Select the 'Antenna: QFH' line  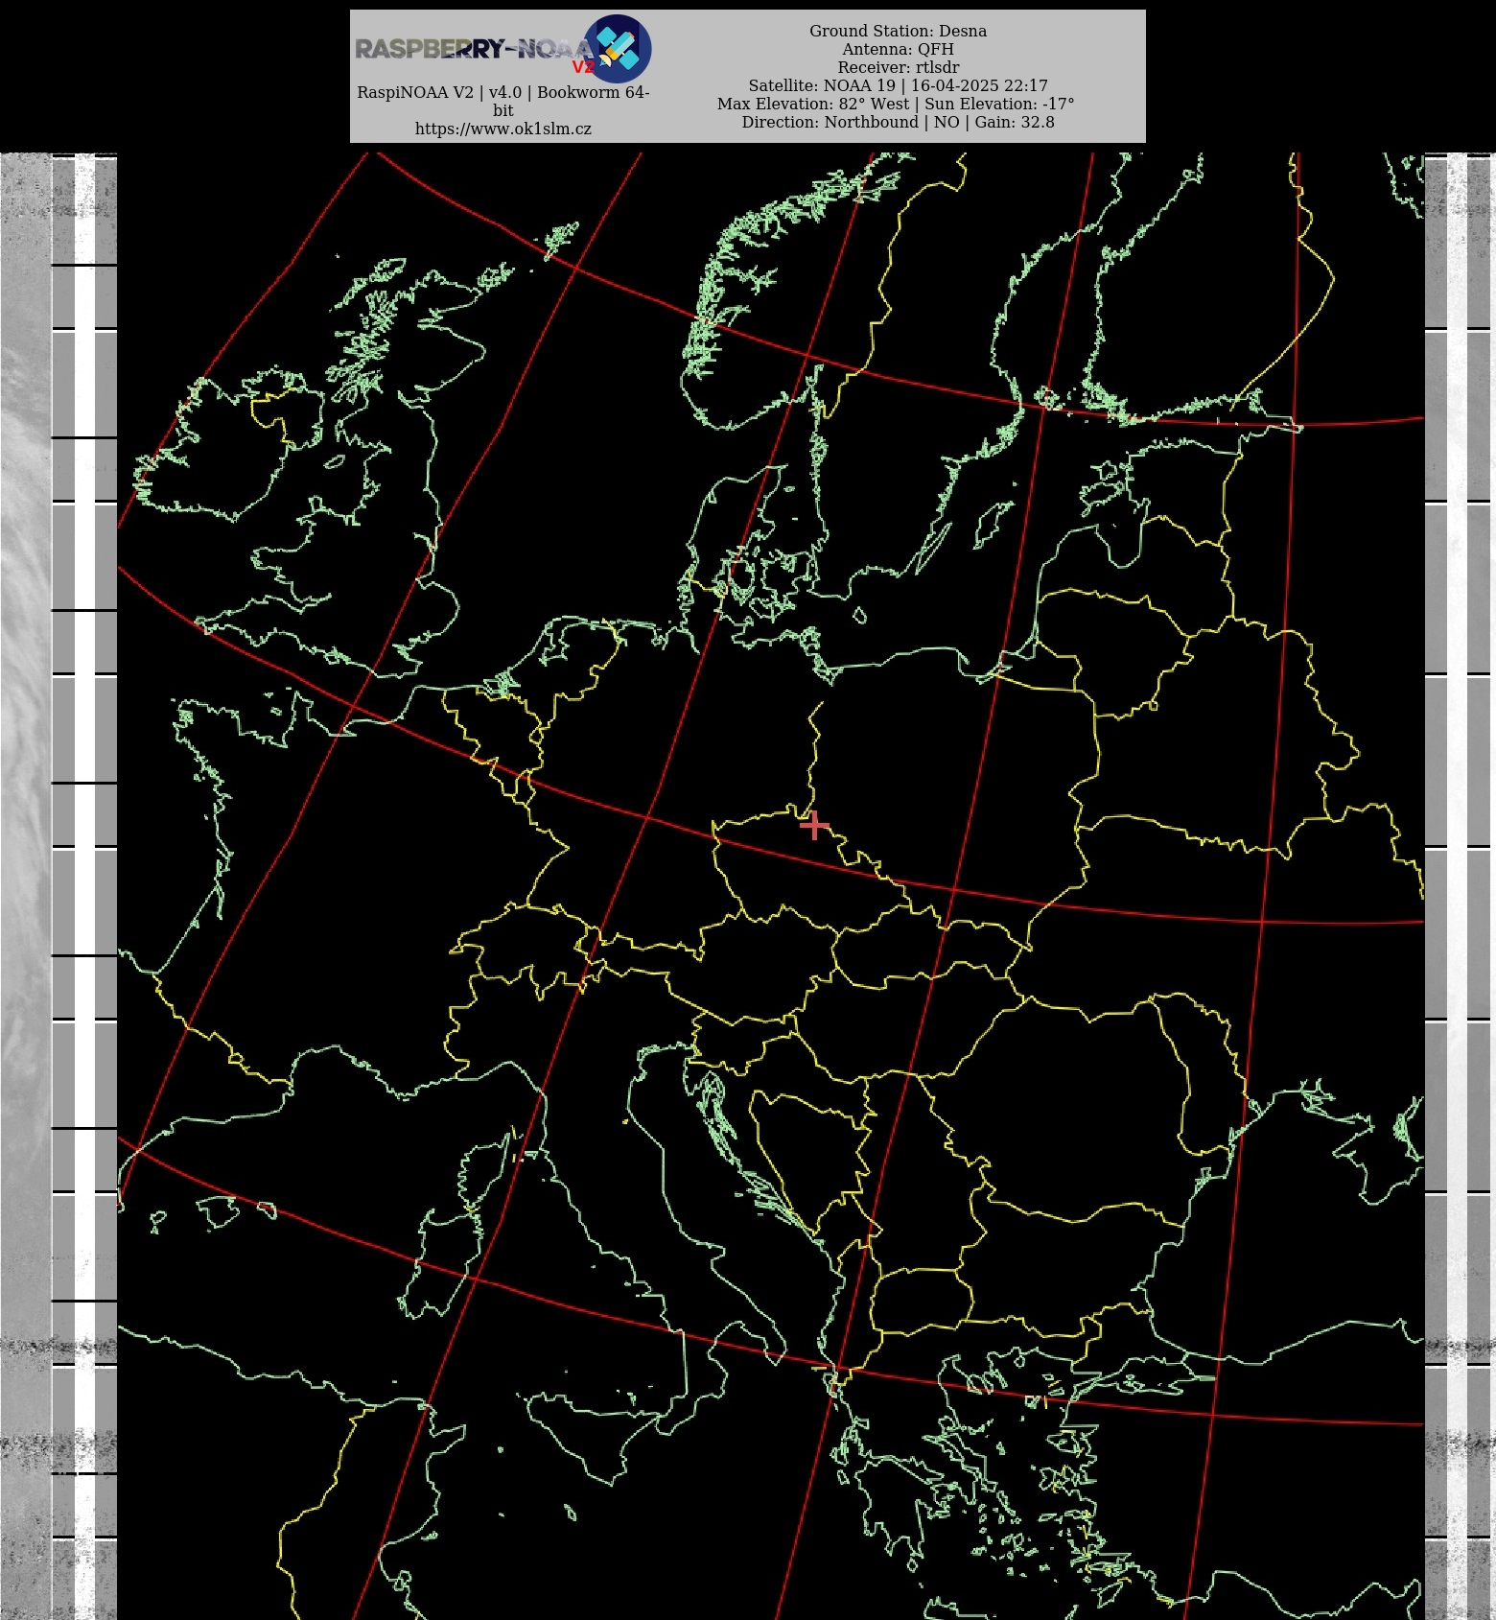coord(898,49)
